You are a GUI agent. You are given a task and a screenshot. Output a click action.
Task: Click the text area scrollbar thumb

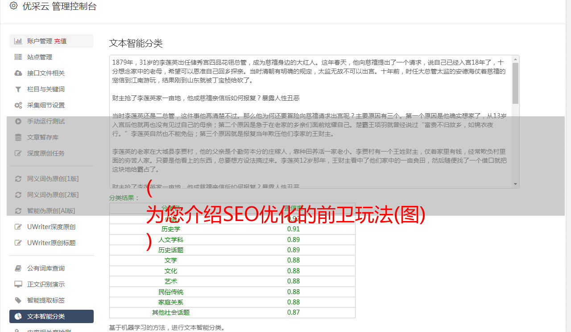tap(515, 83)
